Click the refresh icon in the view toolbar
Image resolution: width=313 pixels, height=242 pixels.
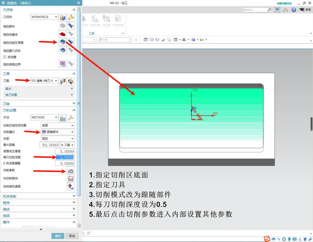157,40
